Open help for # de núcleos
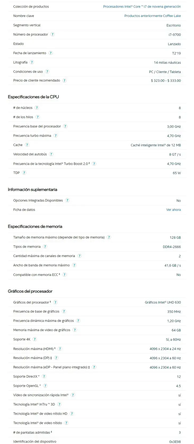This screenshot has height=444, width=194. 37,108
